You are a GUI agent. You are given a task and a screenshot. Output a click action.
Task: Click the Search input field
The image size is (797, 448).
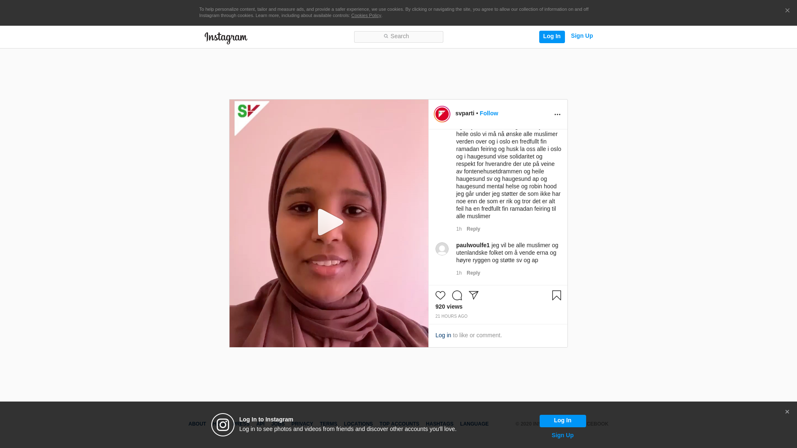coord(398,37)
